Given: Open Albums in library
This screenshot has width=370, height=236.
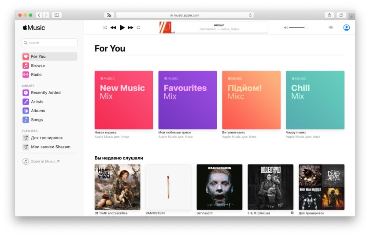Looking at the screenshot, I should [49, 111].
